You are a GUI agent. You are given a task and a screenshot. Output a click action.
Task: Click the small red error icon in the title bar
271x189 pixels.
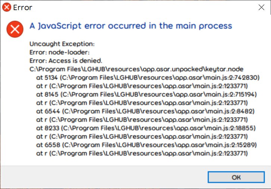point(7,7)
